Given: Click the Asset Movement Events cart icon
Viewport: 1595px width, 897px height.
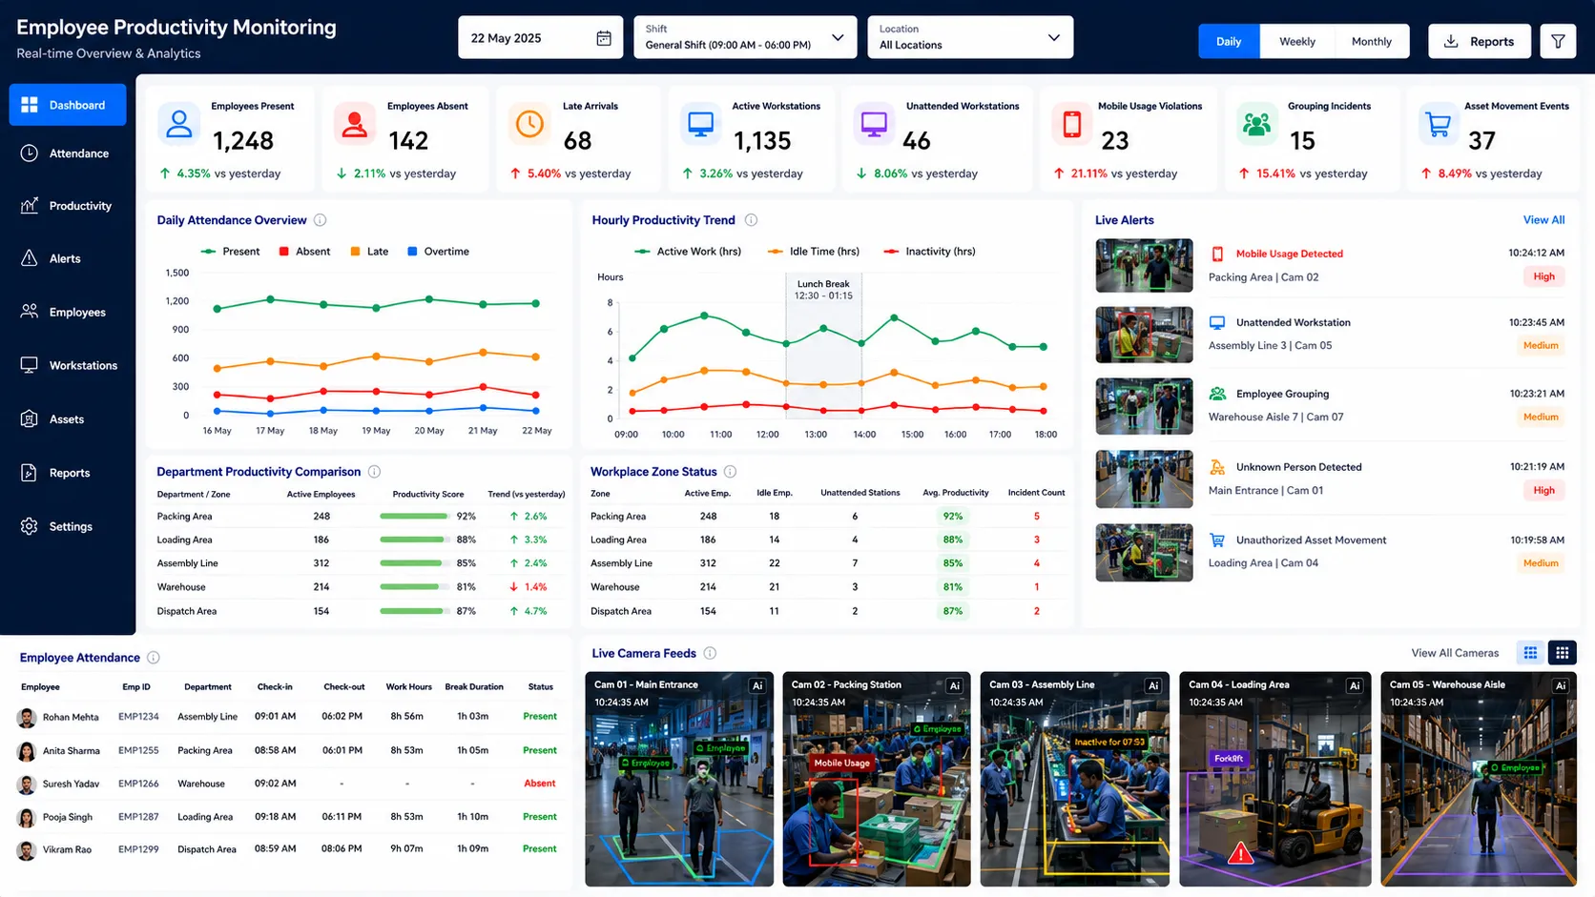Looking at the screenshot, I should pos(1439,124).
